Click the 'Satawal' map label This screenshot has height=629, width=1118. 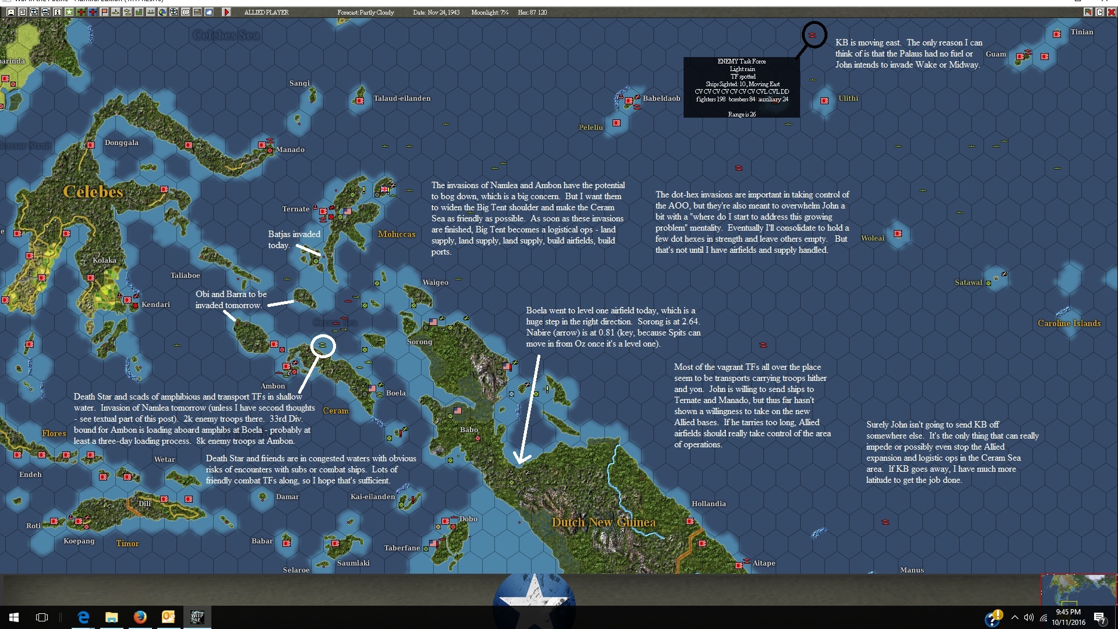click(968, 282)
